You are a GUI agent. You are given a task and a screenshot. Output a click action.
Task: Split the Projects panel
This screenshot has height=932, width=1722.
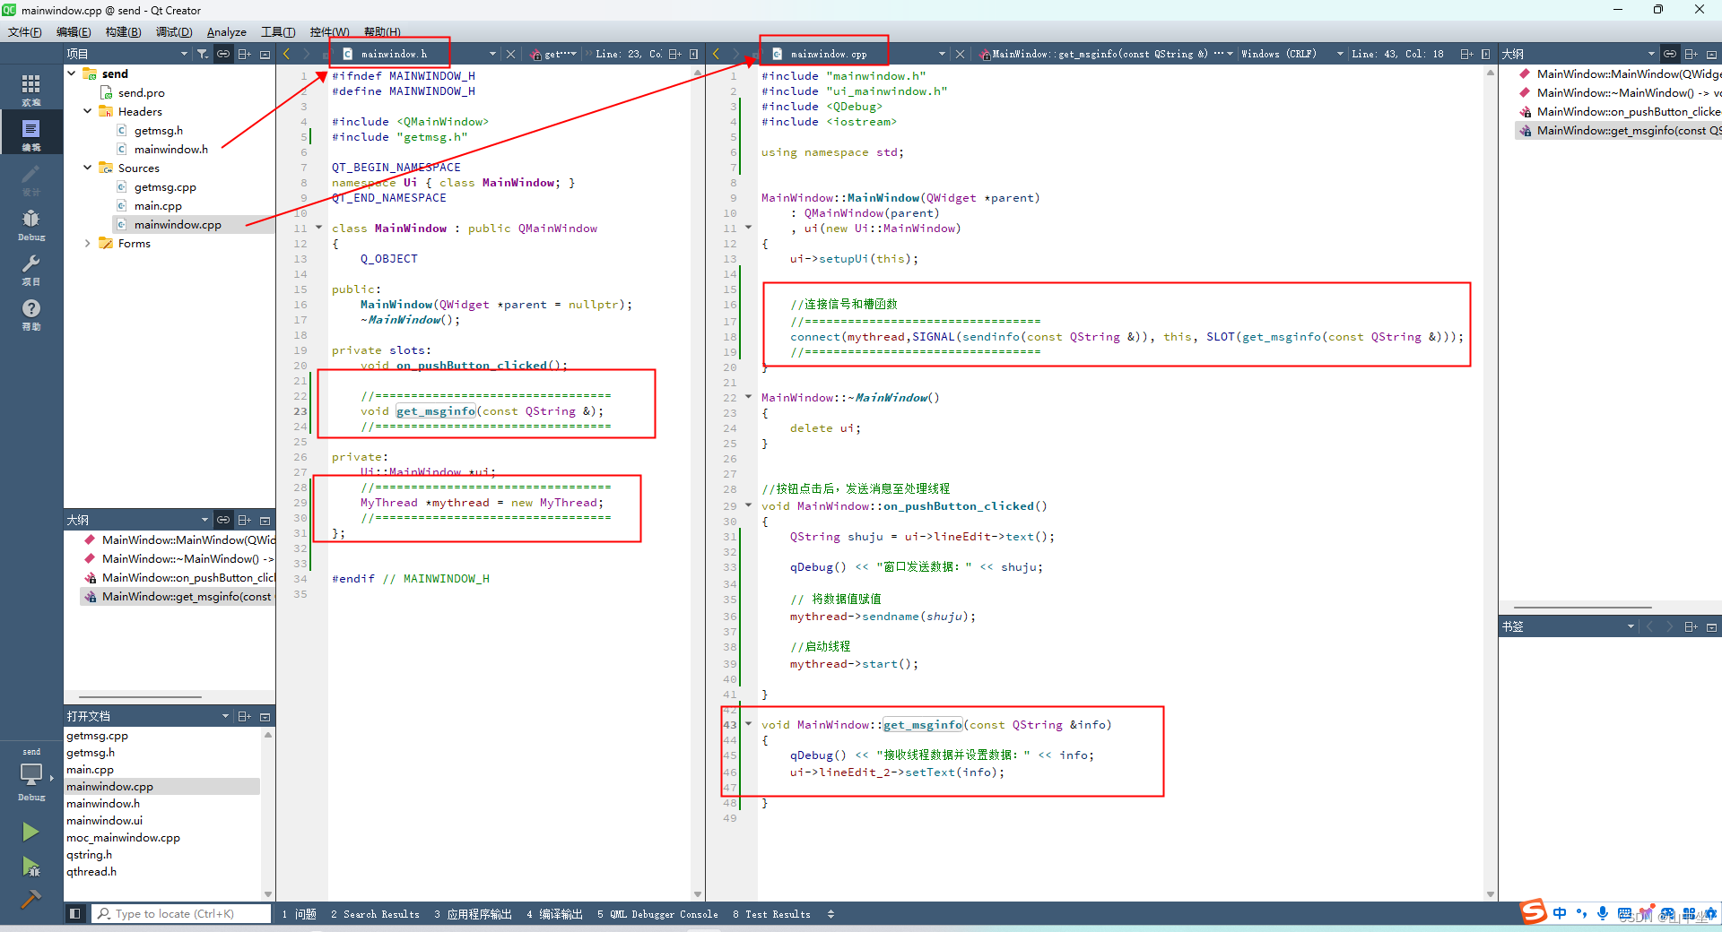click(244, 54)
